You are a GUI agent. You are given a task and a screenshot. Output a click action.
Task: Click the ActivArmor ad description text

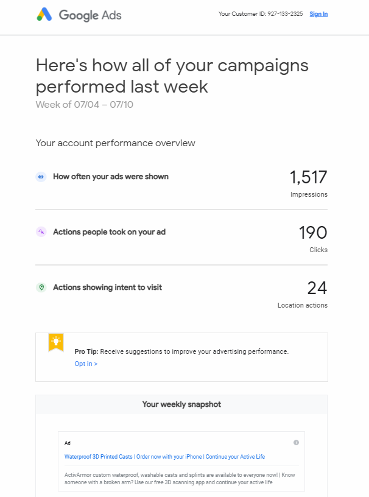click(180, 479)
